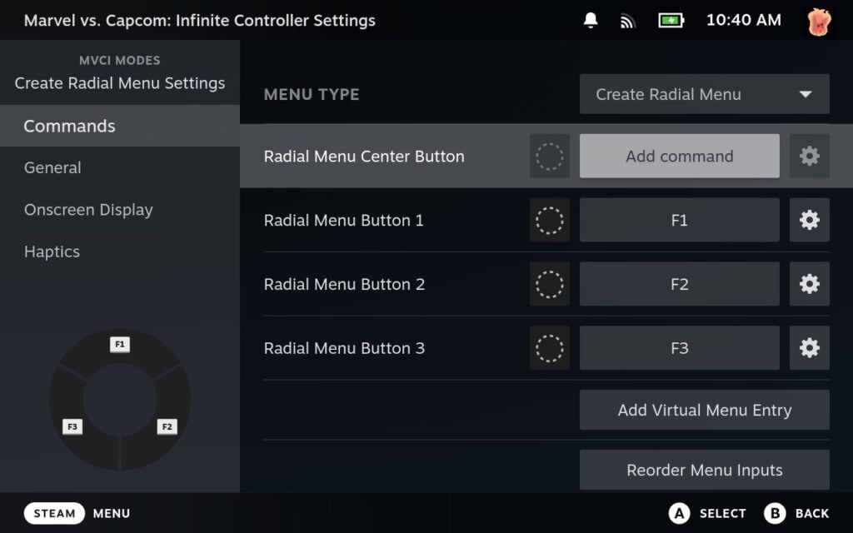This screenshot has height=533, width=853.
Task: Open the Haptics section
Action: point(52,252)
